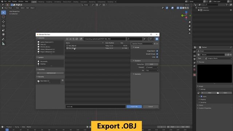The width and height of the screenshot is (233, 131).
Task: Create a new folder in file browser
Action: pyautogui.click(x=81, y=39)
